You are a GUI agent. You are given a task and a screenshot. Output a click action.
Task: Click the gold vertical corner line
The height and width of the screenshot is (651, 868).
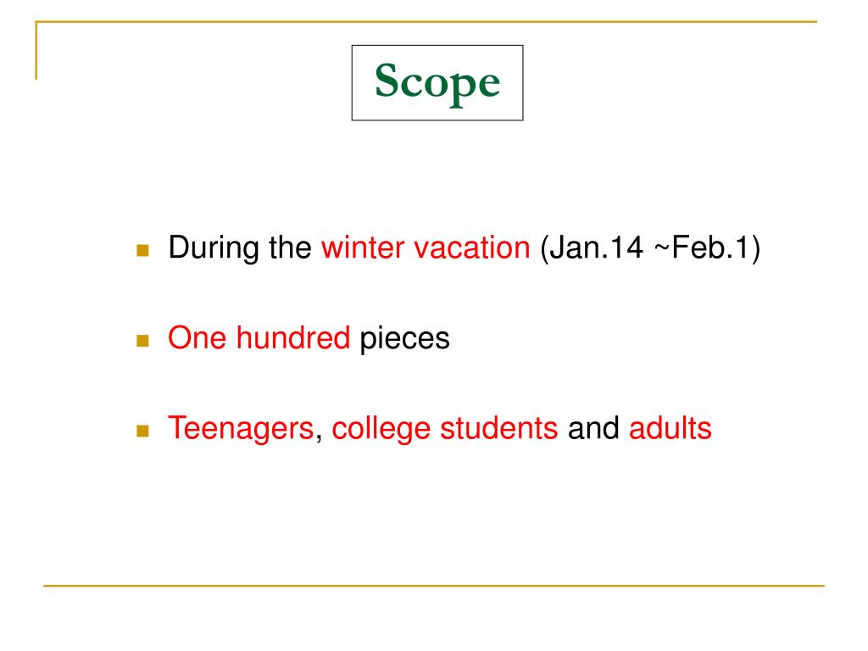pyautogui.click(x=36, y=50)
